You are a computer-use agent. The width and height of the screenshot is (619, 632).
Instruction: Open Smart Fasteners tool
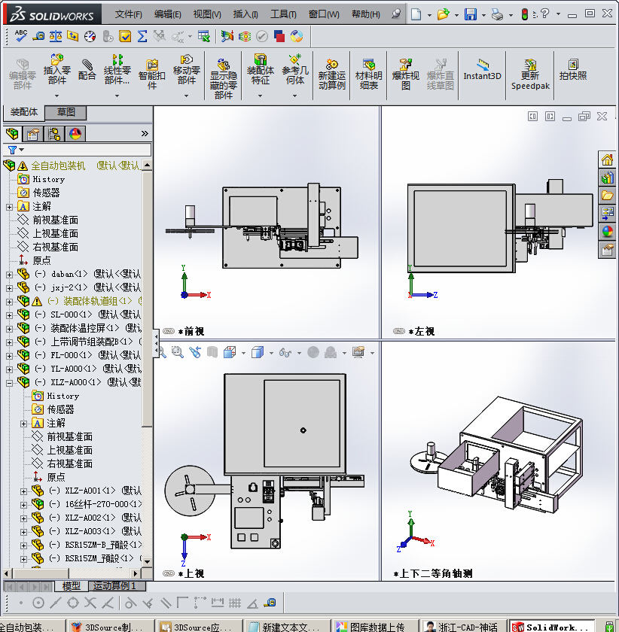click(x=151, y=74)
